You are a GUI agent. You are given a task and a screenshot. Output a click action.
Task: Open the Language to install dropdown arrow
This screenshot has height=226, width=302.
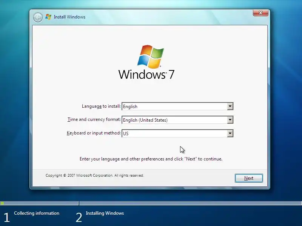[230, 106]
